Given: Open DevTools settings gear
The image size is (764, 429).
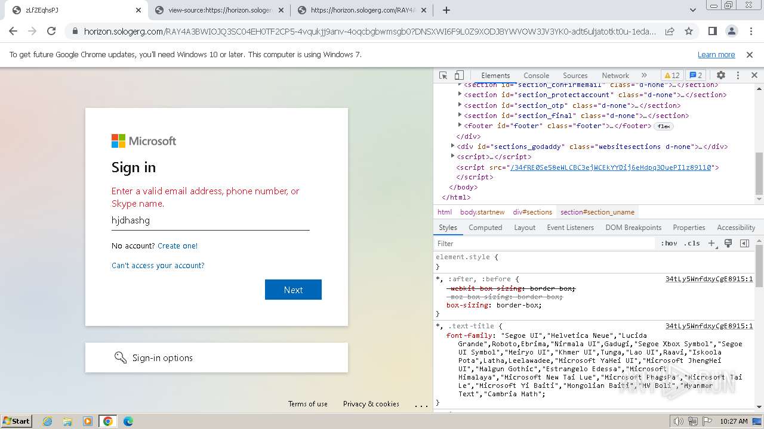Looking at the screenshot, I should pyautogui.click(x=720, y=76).
